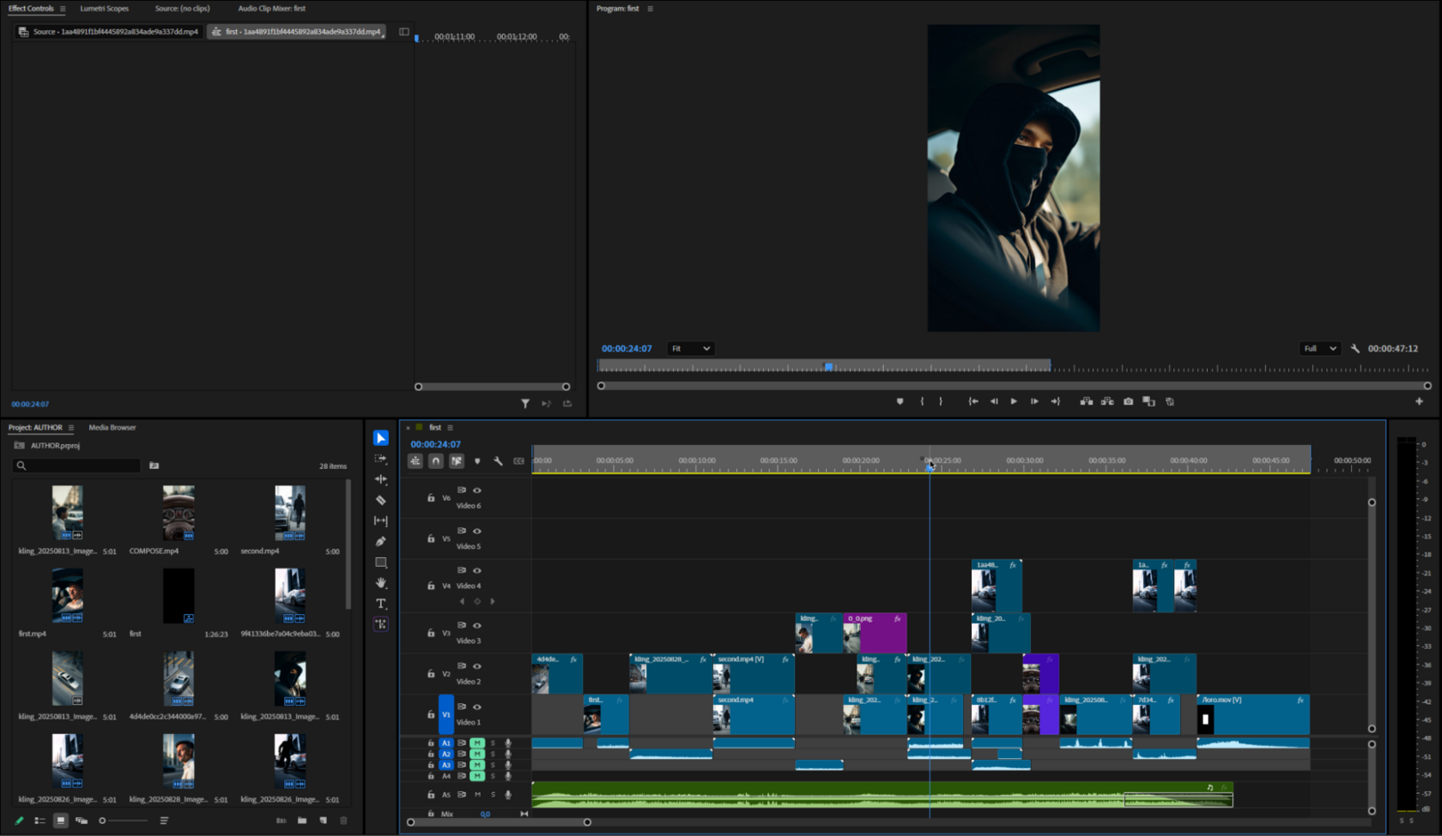This screenshot has width=1442, height=836.
Task: Open the Full playback resolution dropdown
Action: point(1319,349)
